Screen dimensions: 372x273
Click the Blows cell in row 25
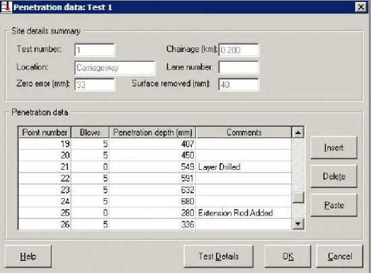click(90, 212)
